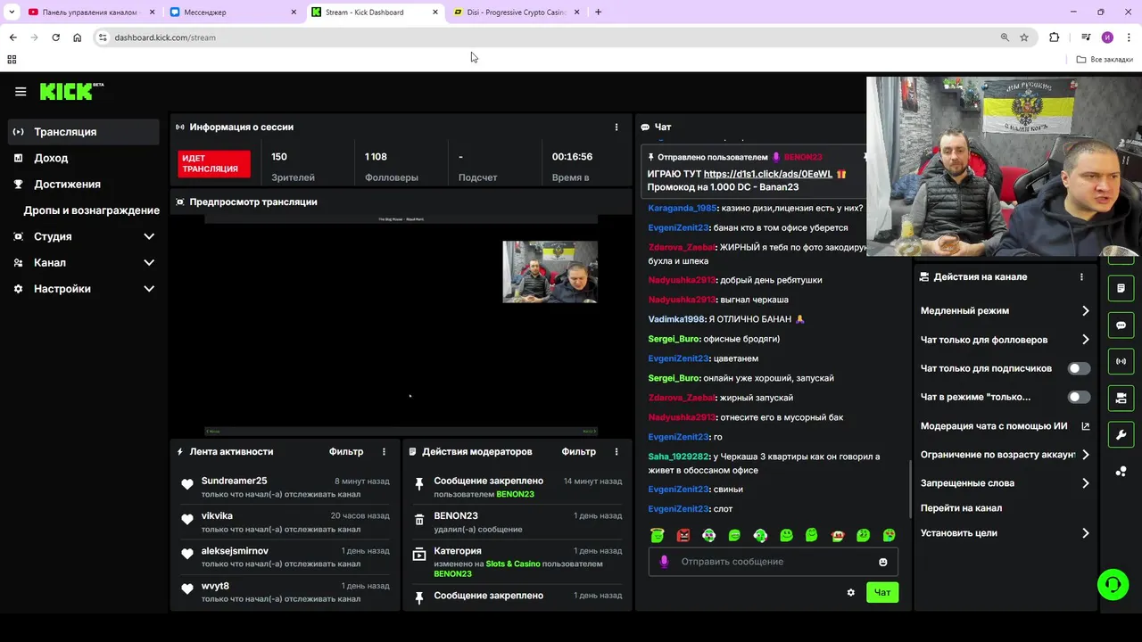
Task: Open options menu of Лента активности
Action: point(385,451)
